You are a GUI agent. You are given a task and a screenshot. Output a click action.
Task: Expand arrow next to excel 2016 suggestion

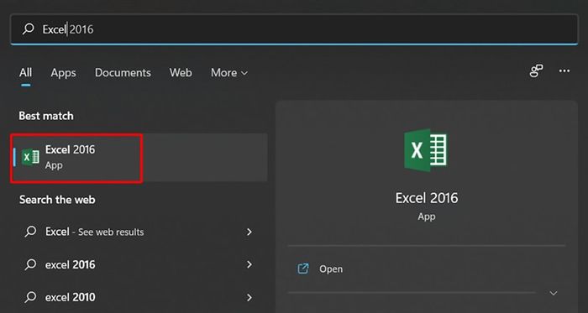coord(249,264)
